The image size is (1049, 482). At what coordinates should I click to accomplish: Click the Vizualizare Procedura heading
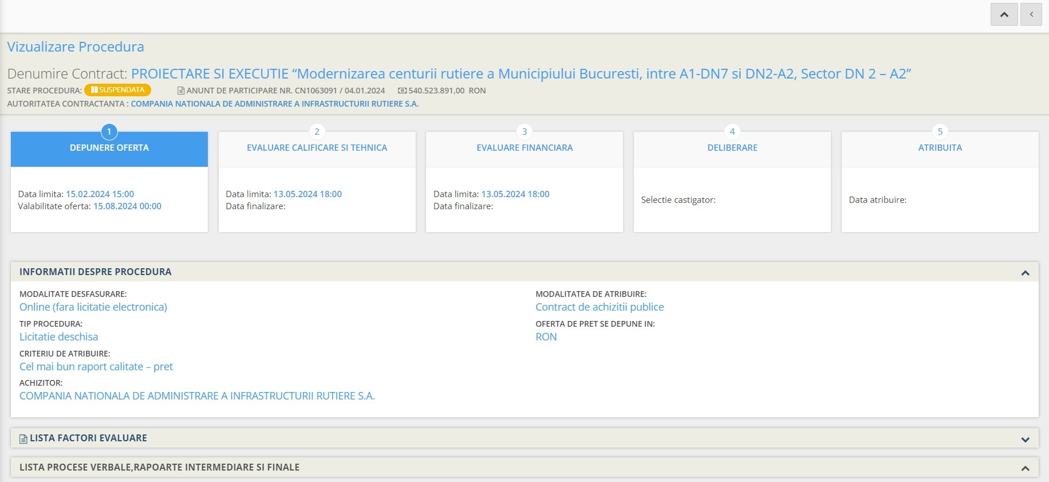[x=76, y=46]
